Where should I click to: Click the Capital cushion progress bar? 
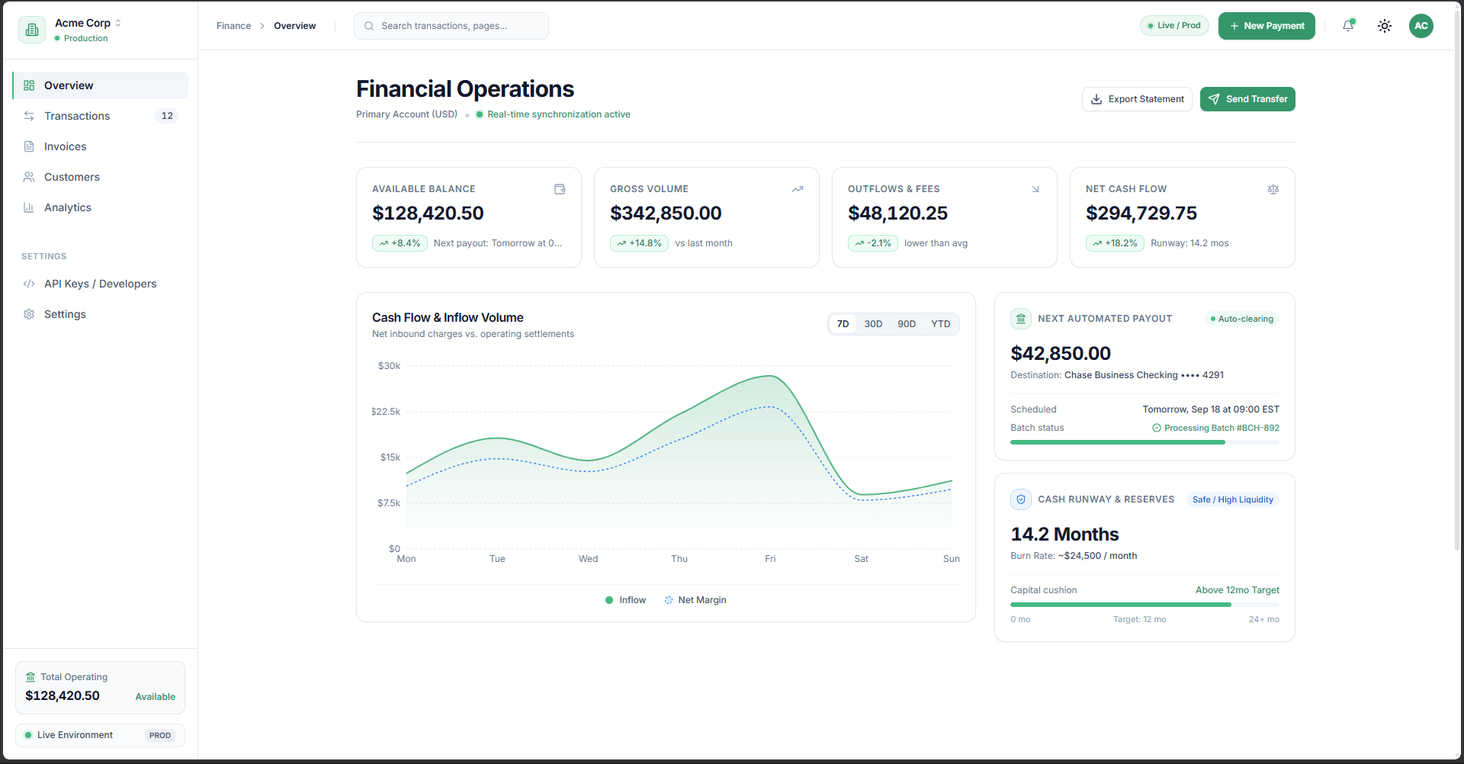(1145, 605)
